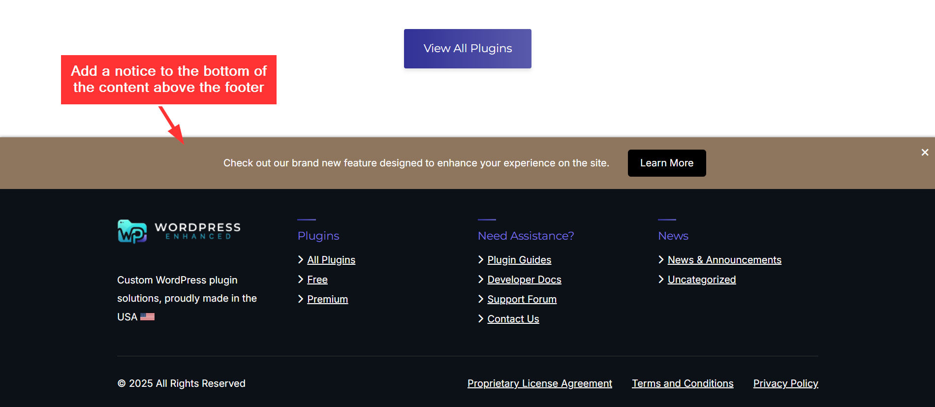Open the All Plugins footer link
Viewport: 935px width, 407px height.
coord(331,260)
